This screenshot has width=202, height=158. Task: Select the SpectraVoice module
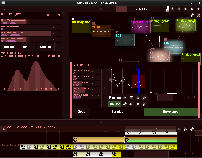click(x=141, y=27)
